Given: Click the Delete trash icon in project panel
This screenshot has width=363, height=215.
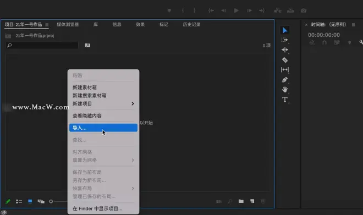Looking at the screenshot, I should click(x=263, y=201).
